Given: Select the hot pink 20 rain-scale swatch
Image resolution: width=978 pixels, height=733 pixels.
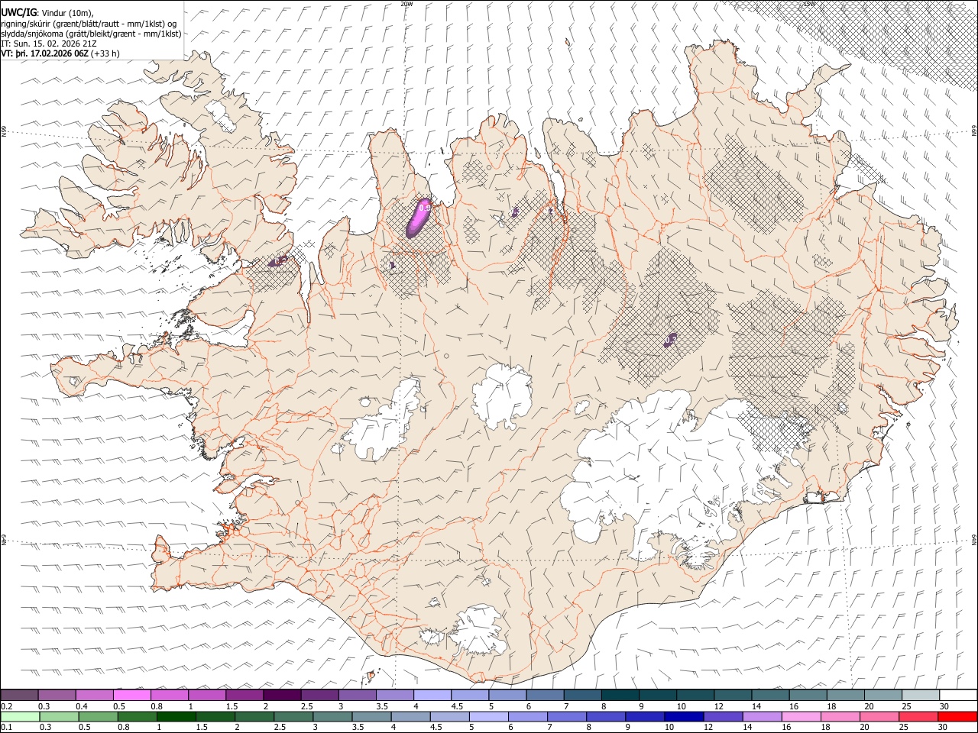Looking at the screenshot, I should pyautogui.click(x=879, y=716).
